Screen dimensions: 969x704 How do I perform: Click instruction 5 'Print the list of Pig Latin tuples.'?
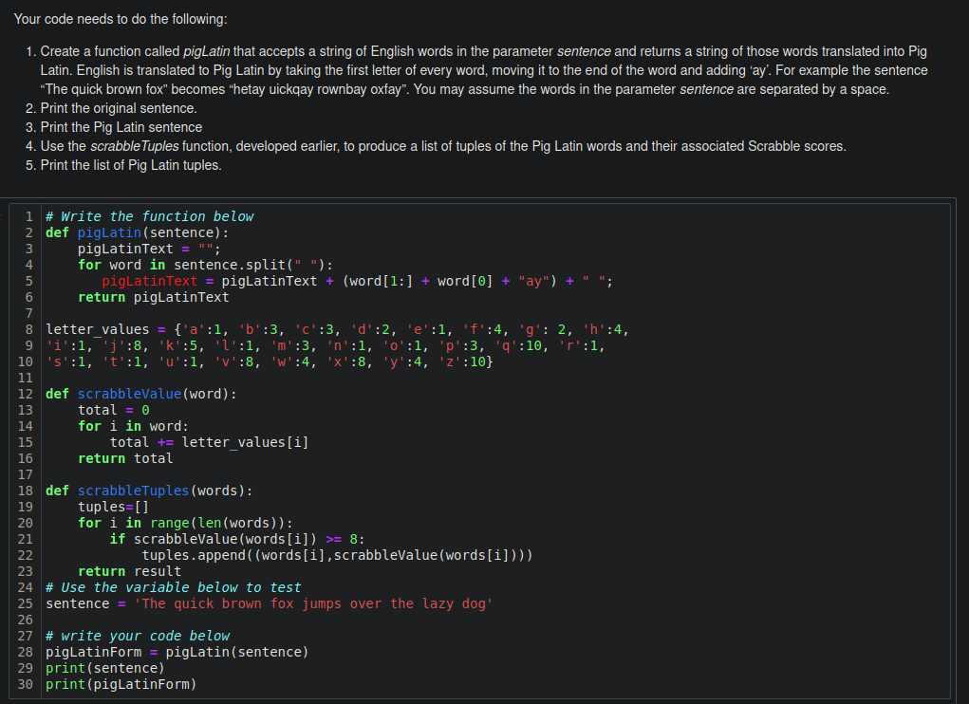pyautogui.click(x=131, y=165)
